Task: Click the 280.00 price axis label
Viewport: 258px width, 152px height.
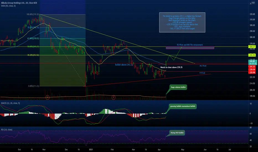Action: click(x=252, y=37)
